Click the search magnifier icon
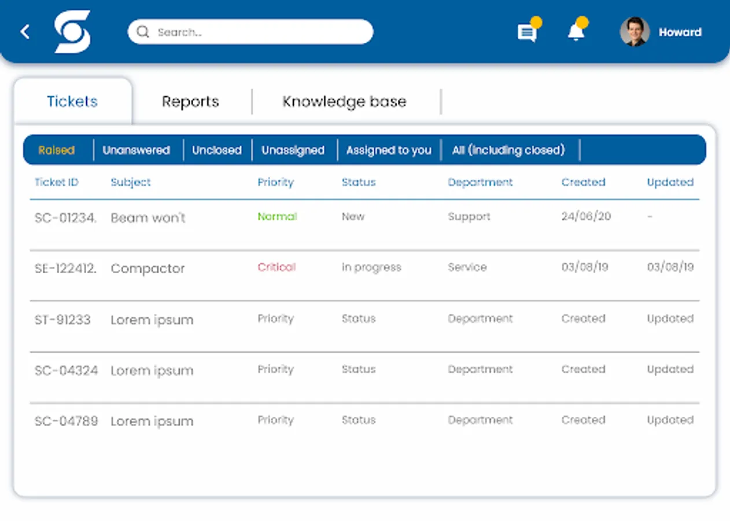 coord(143,32)
